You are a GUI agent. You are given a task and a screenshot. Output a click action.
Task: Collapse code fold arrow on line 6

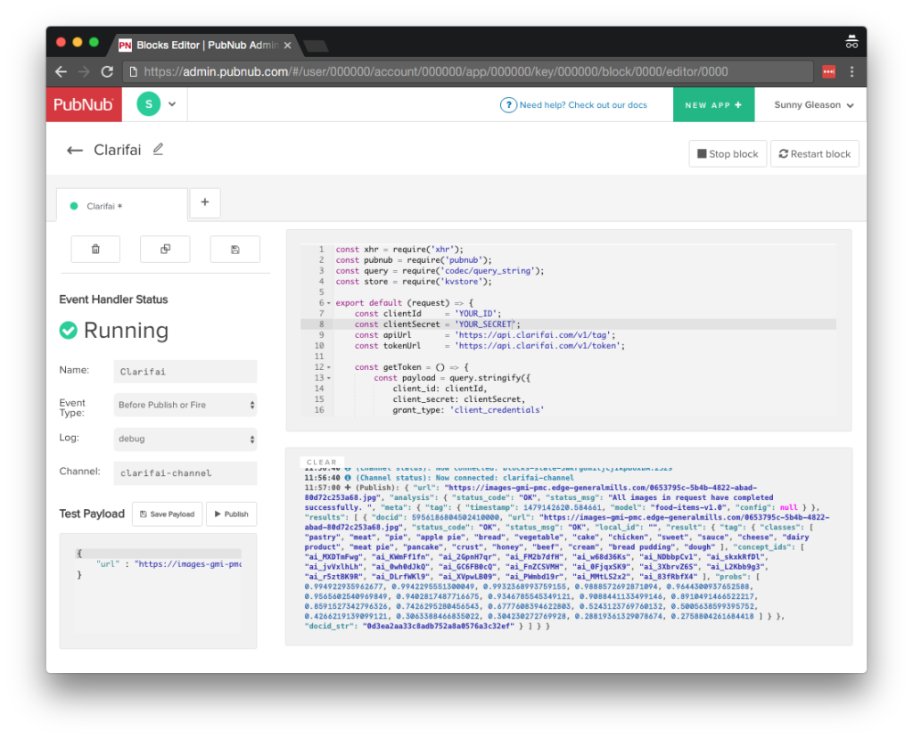[x=328, y=303]
